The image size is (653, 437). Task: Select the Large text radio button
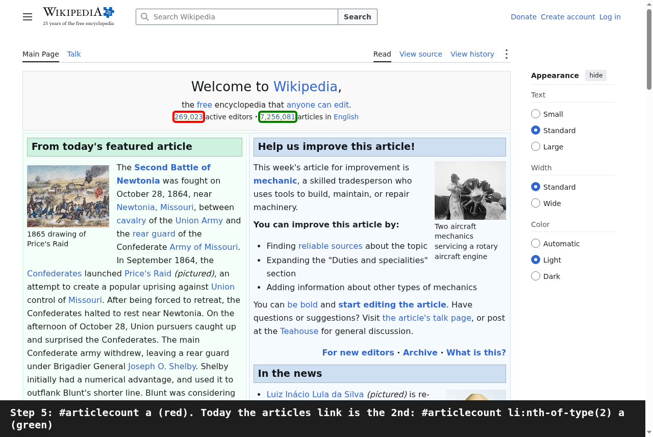[x=536, y=146]
